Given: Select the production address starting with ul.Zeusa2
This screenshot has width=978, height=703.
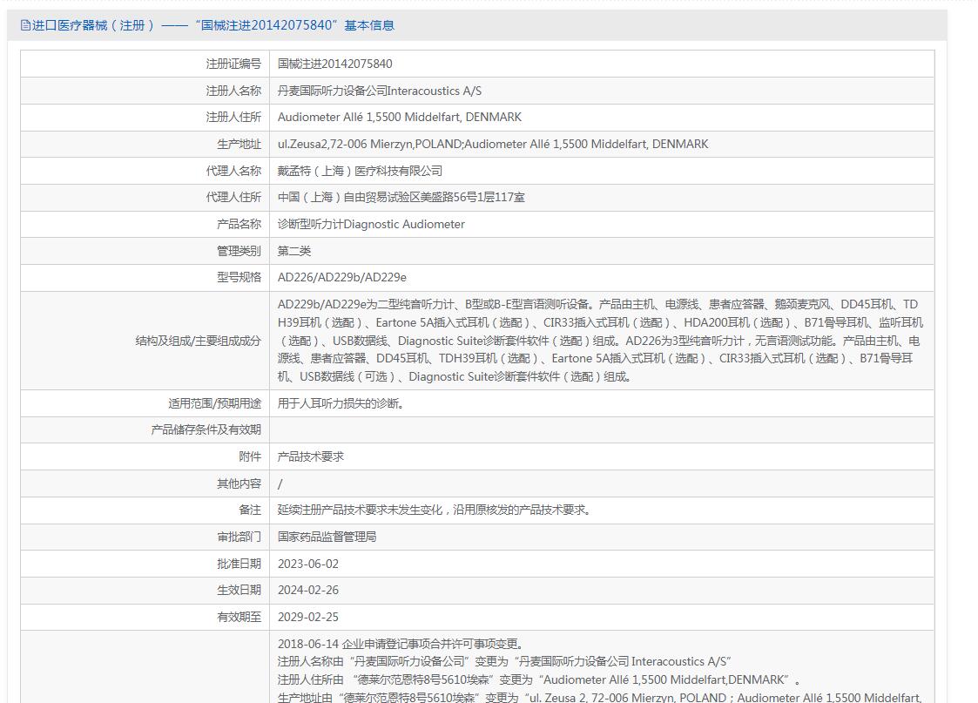Looking at the screenshot, I should (x=493, y=144).
